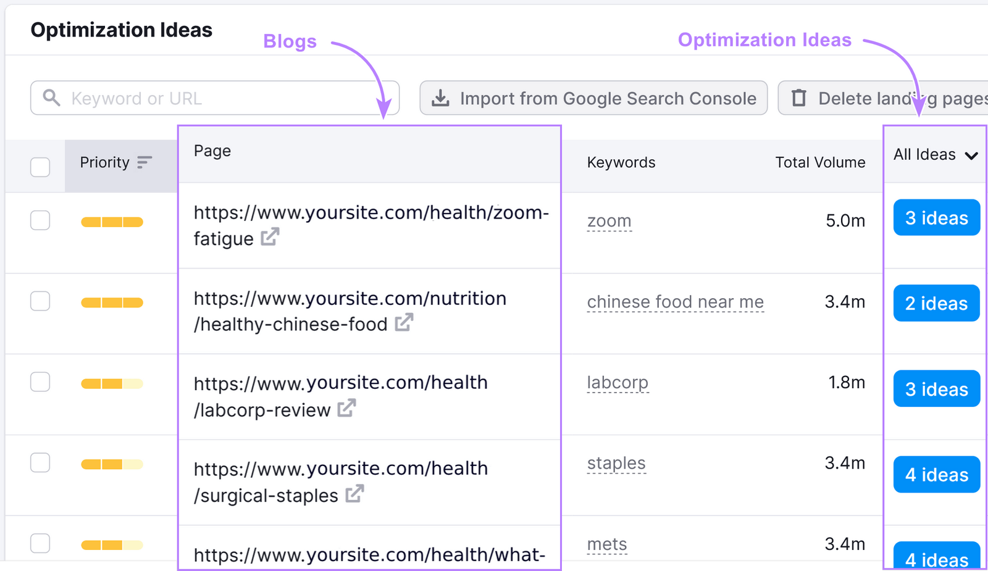Click the search magnifier icon

pos(52,98)
